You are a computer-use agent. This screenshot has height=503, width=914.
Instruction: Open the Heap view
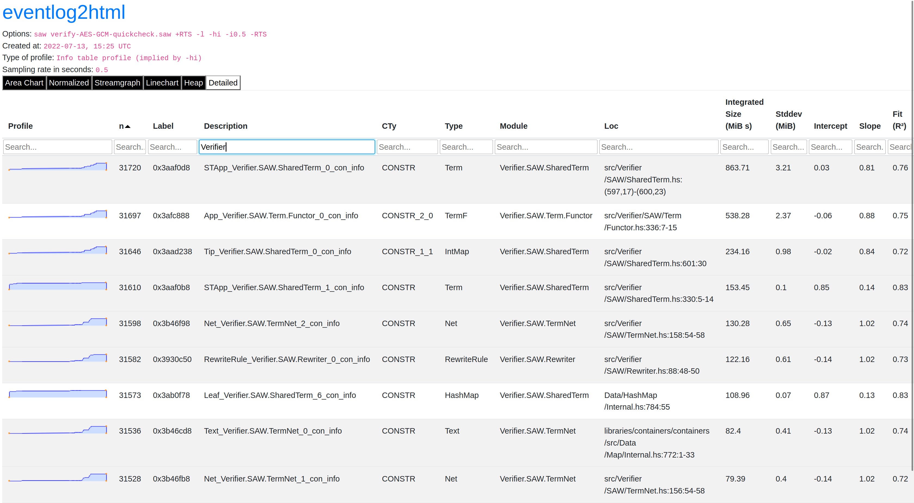pos(193,83)
